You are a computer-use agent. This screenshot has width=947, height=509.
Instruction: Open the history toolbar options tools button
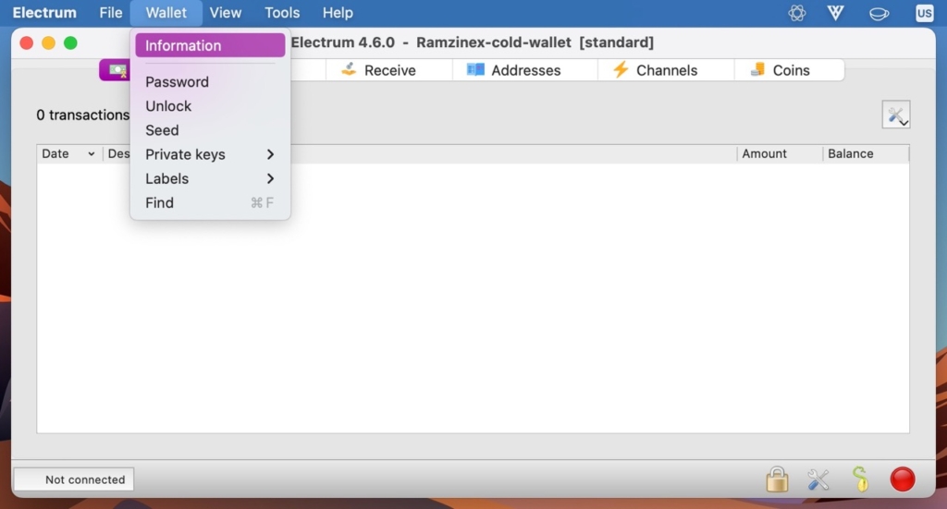click(x=895, y=115)
